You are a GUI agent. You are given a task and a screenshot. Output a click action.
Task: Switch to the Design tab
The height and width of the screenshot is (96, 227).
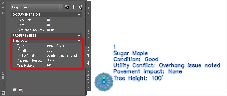88,12
